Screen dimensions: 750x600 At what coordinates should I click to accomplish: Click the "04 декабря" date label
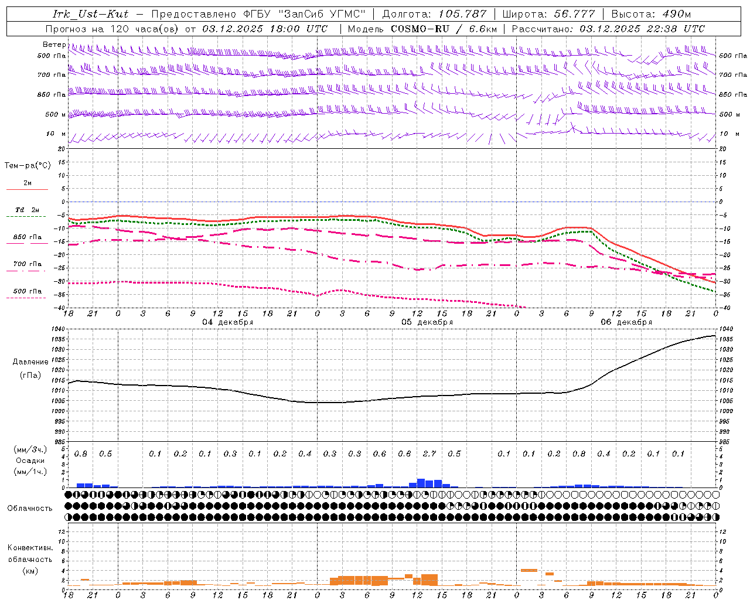[x=228, y=322]
